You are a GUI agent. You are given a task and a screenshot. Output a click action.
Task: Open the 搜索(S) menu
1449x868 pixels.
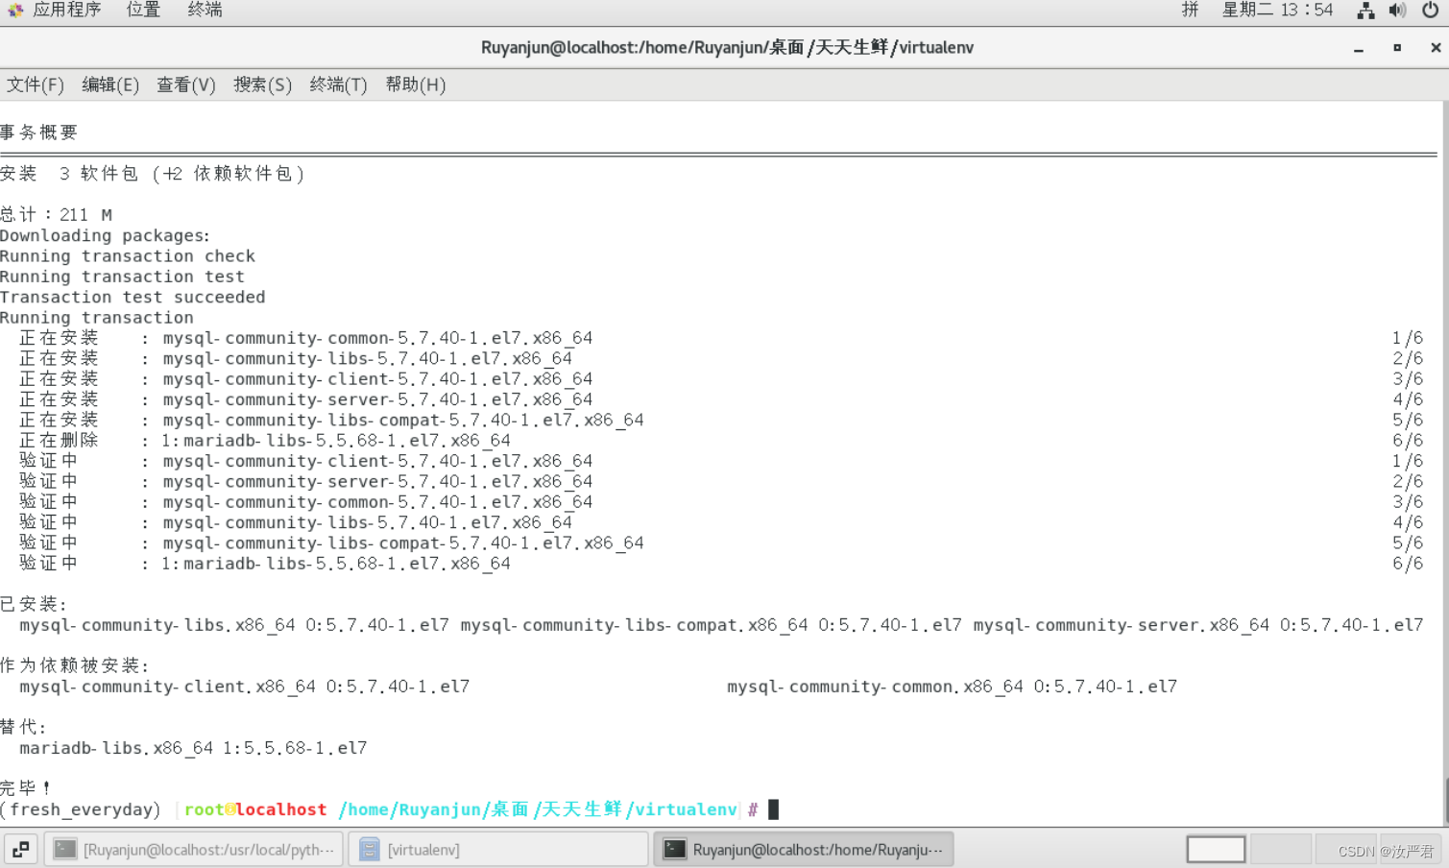(262, 84)
